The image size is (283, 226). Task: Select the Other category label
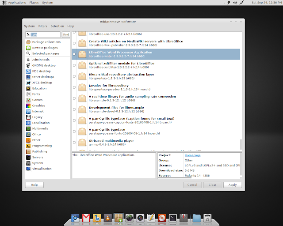click(x=36, y=140)
